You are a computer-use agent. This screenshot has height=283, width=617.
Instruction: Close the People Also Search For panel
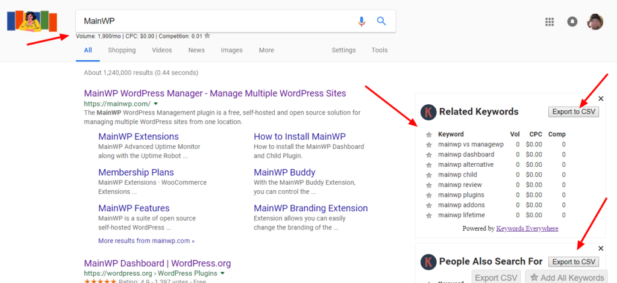pyautogui.click(x=601, y=248)
